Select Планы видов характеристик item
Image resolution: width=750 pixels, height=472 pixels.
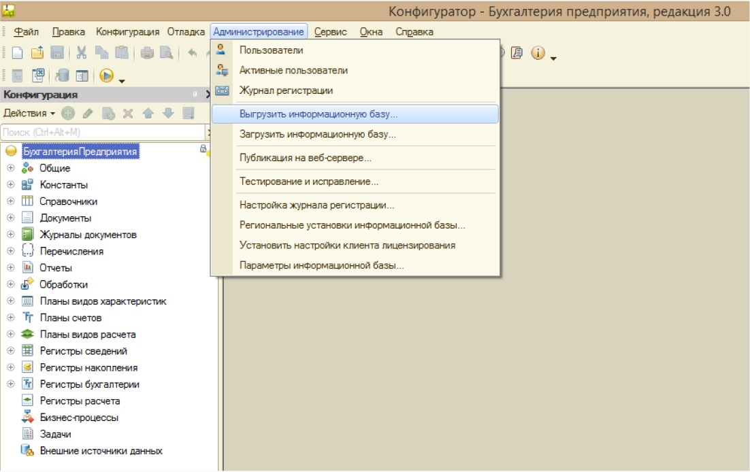pyautogui.click(x=103, y=301)
